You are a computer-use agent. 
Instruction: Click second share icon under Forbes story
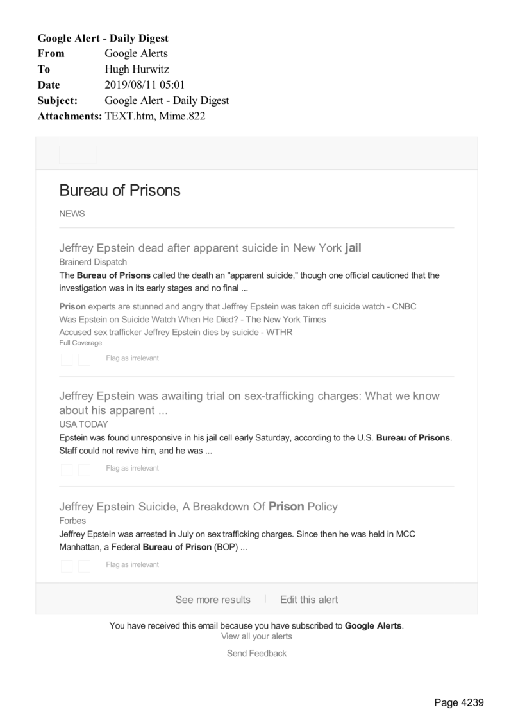coord(84,566)
